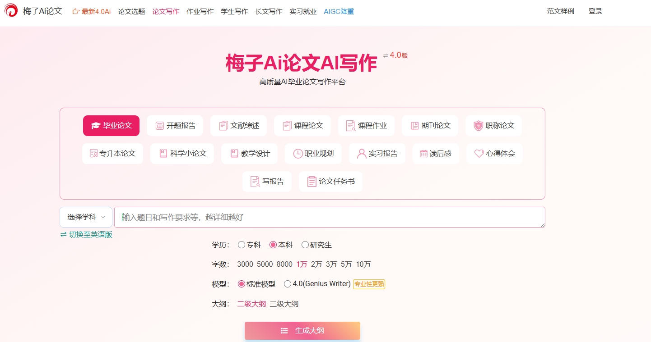Select the 二级大纲 outline option

coord(251,304)
